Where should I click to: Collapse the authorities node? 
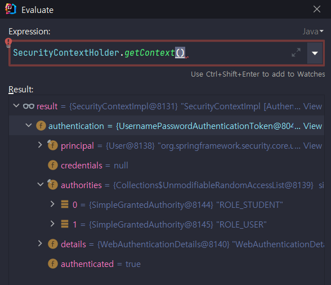tap(41, 184)
